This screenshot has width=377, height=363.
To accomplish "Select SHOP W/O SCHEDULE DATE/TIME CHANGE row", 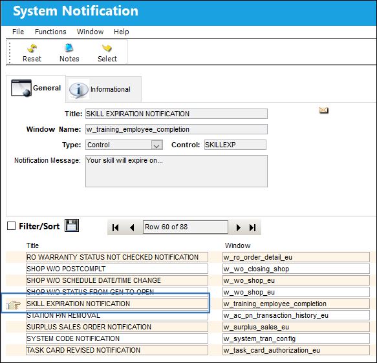I will click(117, 280).
